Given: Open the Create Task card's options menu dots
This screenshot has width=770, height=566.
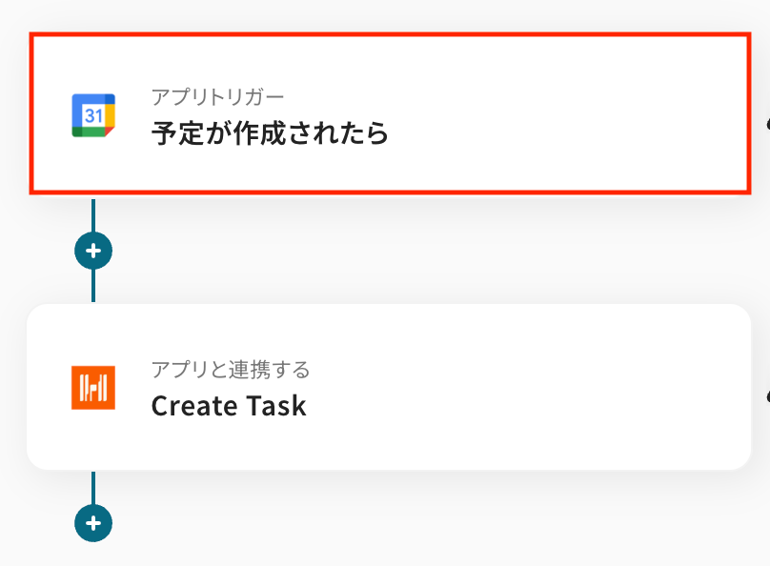Looking at the screenshot, I should click(x=766, y=393).
